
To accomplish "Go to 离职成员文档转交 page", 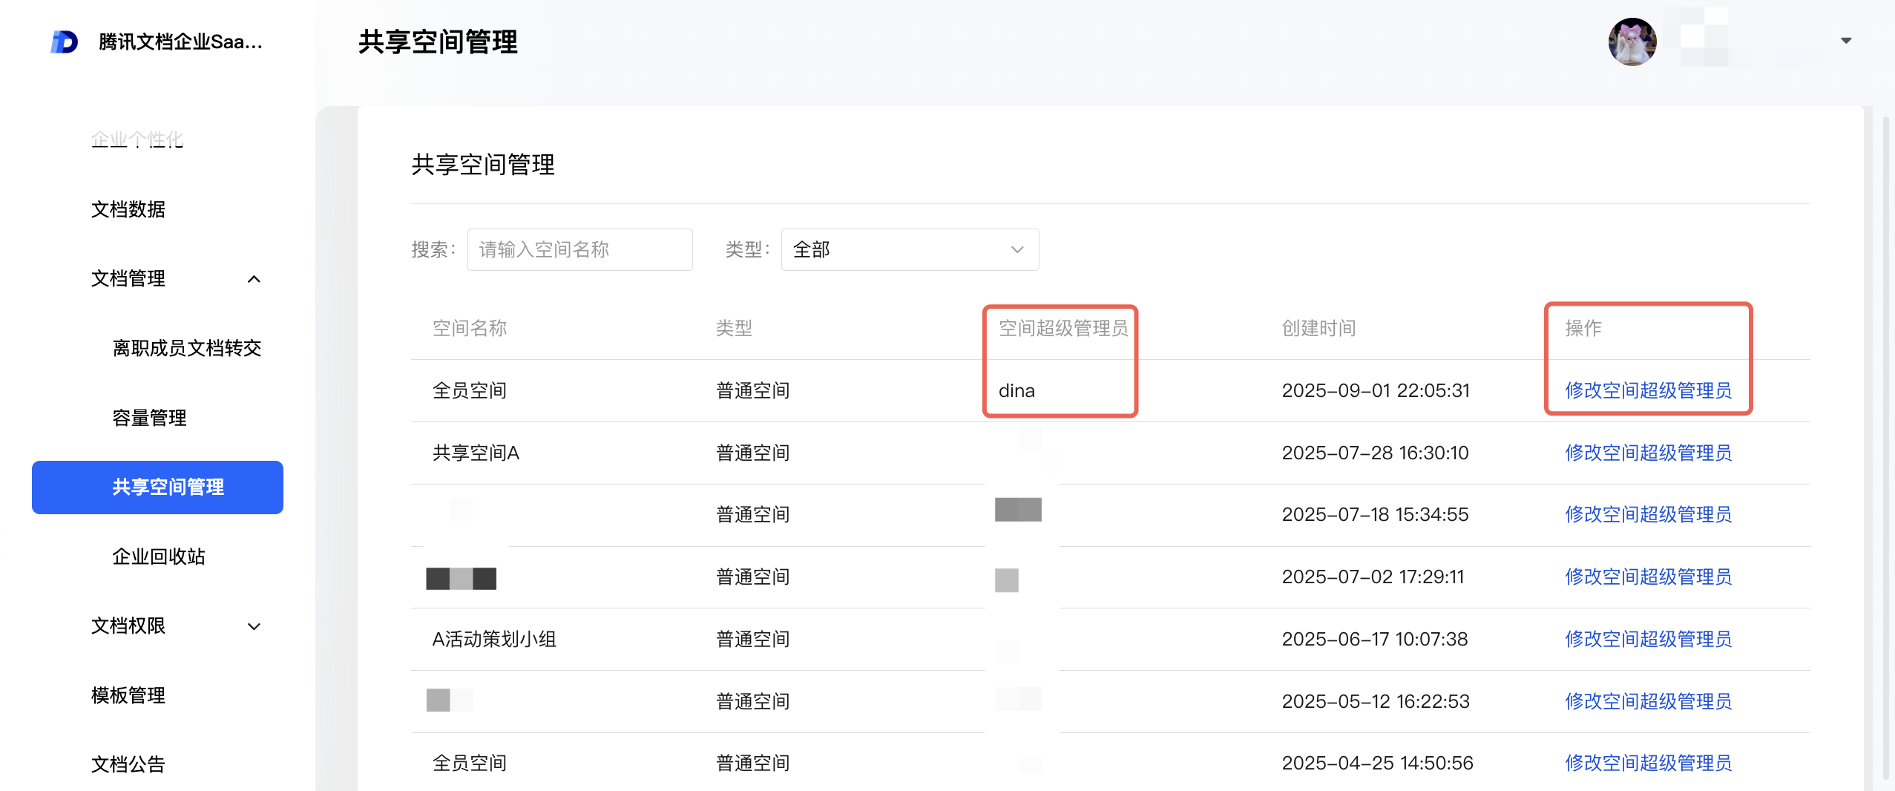I will (x=187, y=348).
